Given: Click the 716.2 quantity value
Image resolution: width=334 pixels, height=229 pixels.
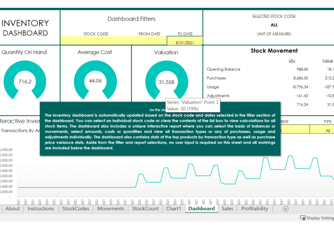Looking at the screenshot, I should pyautogui.click(x=25, y=82).
